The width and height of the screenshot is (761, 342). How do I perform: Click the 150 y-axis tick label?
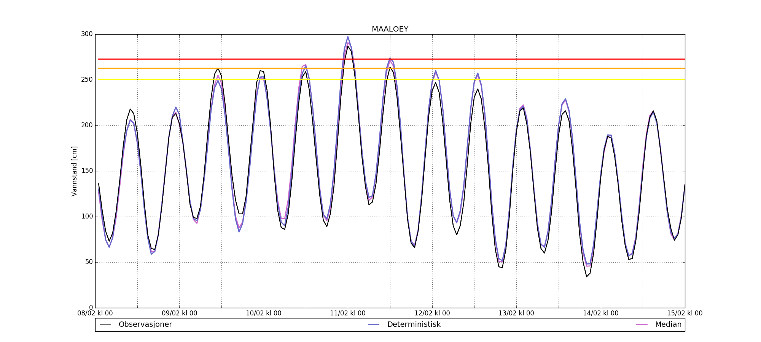[x=87, y=171]
